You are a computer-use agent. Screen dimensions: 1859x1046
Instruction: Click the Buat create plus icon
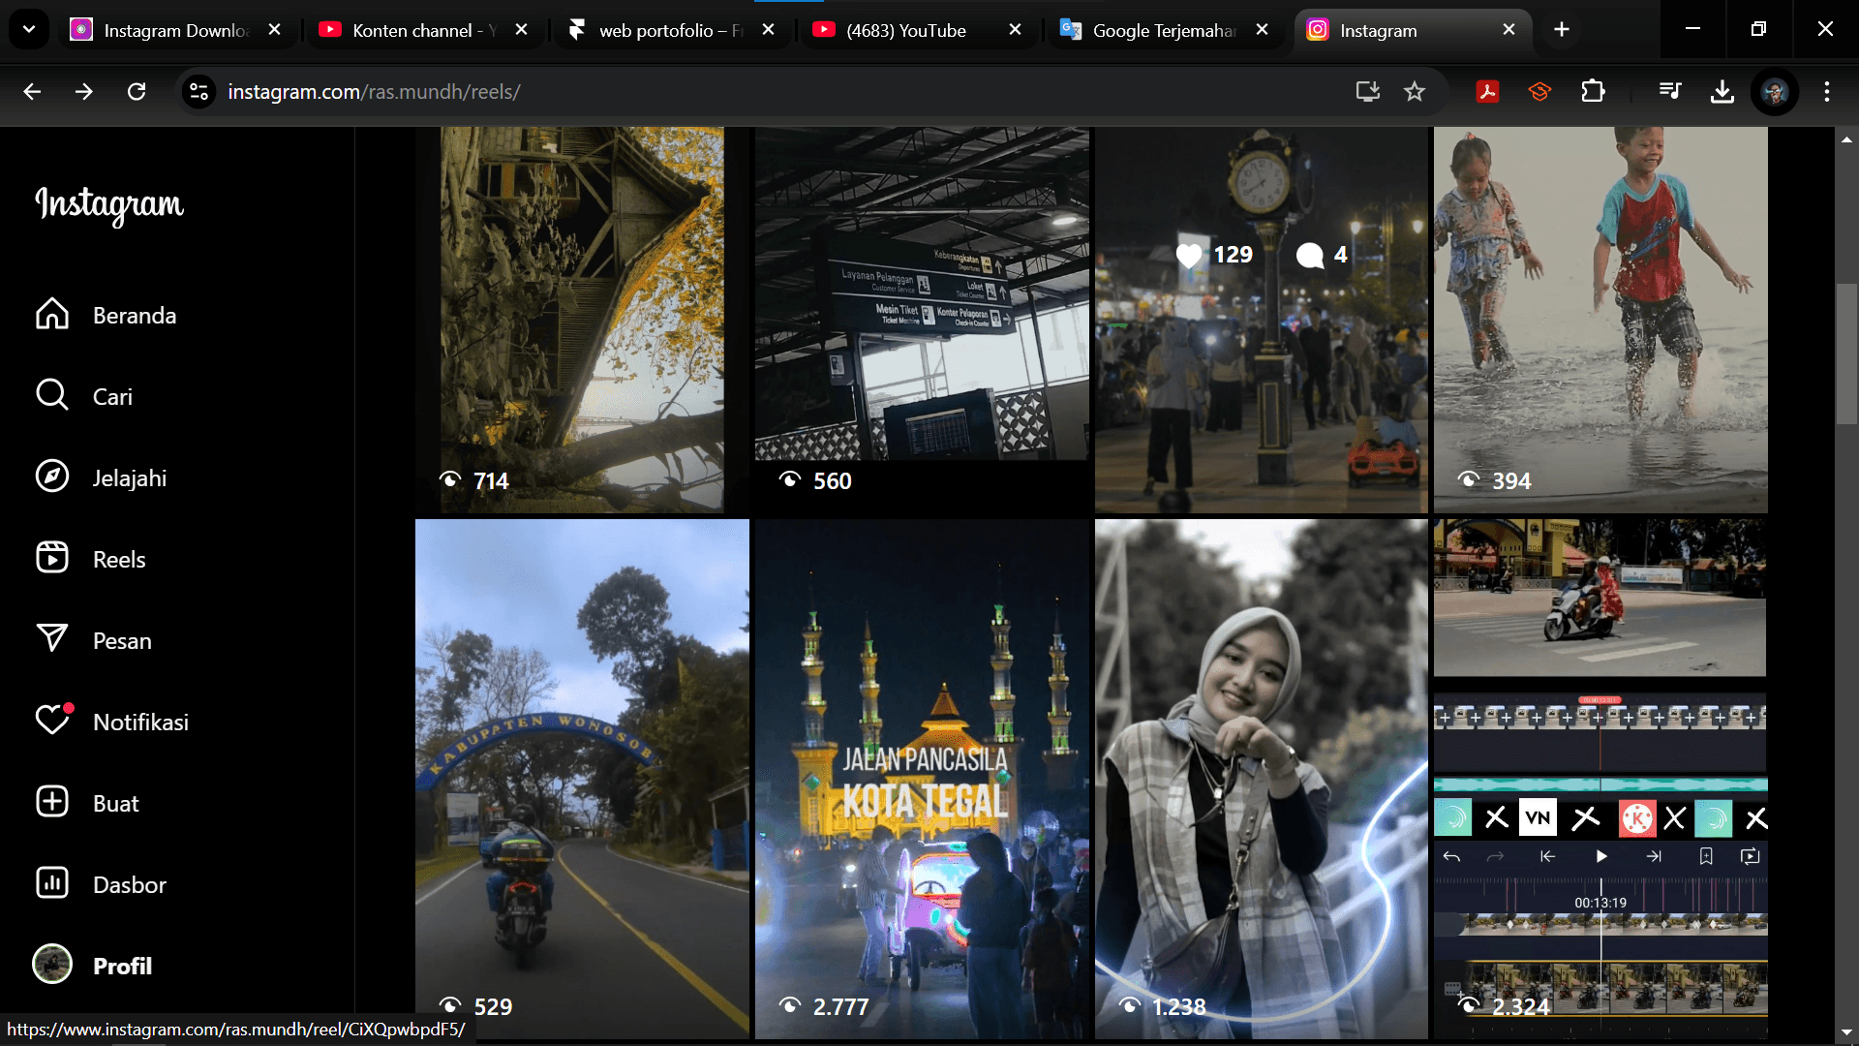pyautogui.click(x=52, y=803)
